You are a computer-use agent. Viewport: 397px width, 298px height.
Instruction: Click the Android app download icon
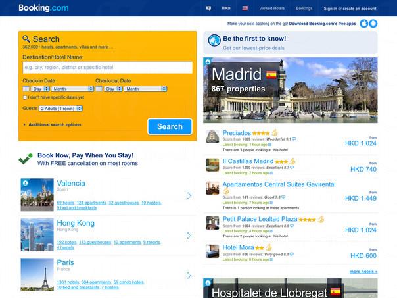click(x=373, y=24)
